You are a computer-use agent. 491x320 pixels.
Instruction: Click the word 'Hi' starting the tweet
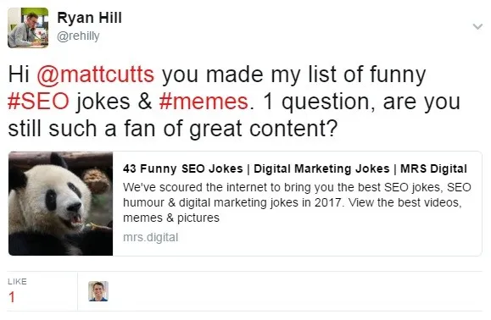point(19,74)
